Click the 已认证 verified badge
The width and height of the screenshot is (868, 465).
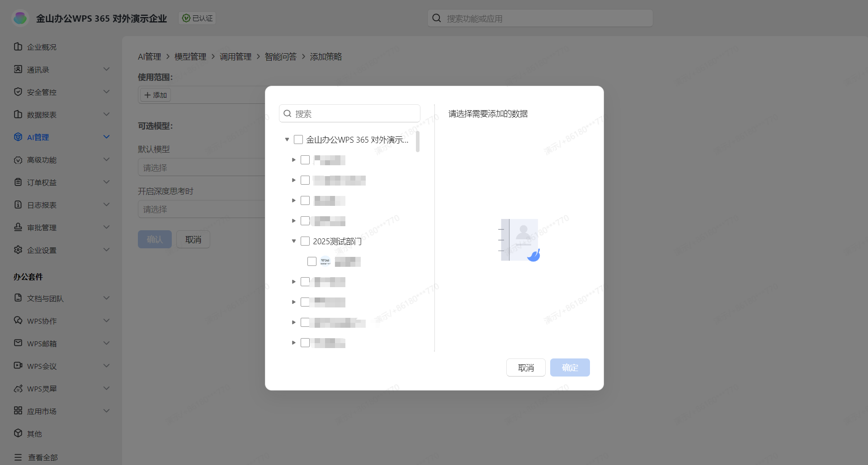(197, 18)
